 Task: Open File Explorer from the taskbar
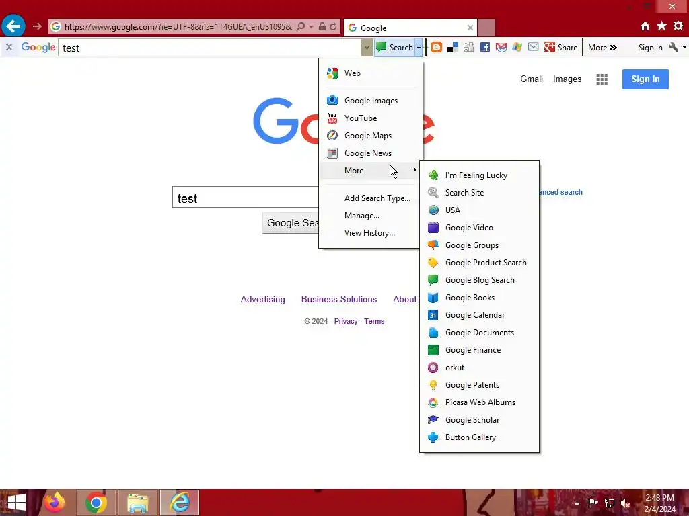point(137,503)
